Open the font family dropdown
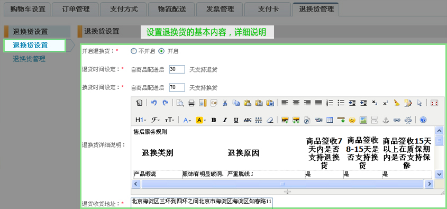 (155, 120)
